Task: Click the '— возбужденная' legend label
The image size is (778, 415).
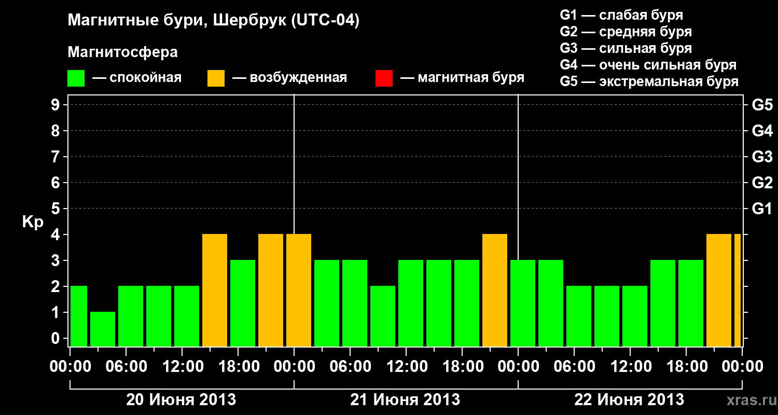Action: click(289, 78)
